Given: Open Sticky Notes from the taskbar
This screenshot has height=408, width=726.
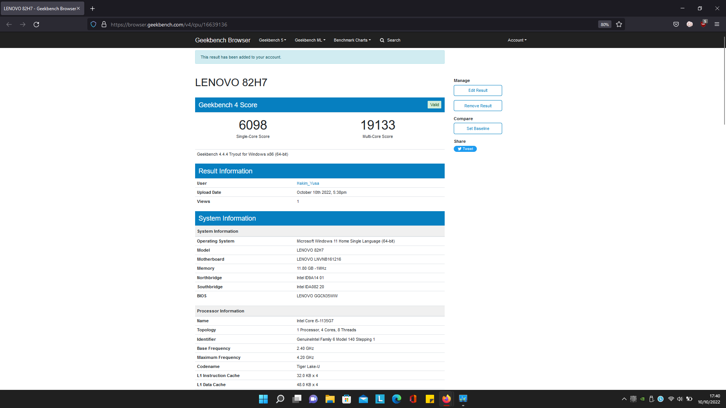Looking at the screenshot, I should click(430, 399).
